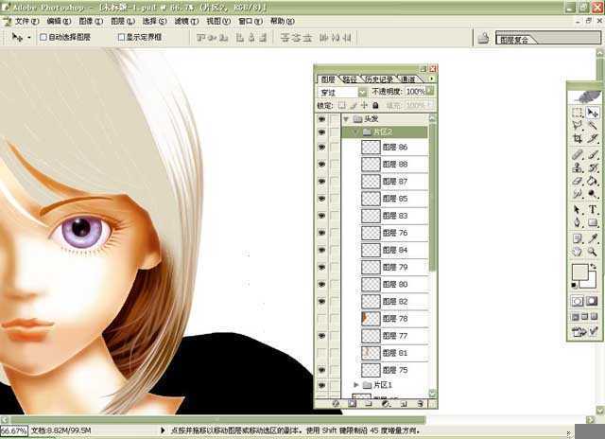Click the delete layer trash icon
Screen dimensions: 605x439
pos(421,403)
